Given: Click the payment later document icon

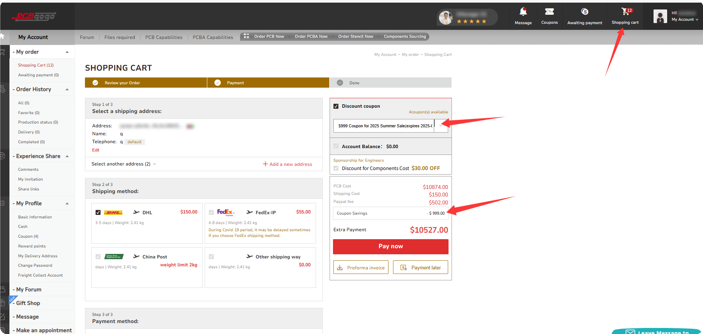Looking at the screenshot, I should coord(403,268).
